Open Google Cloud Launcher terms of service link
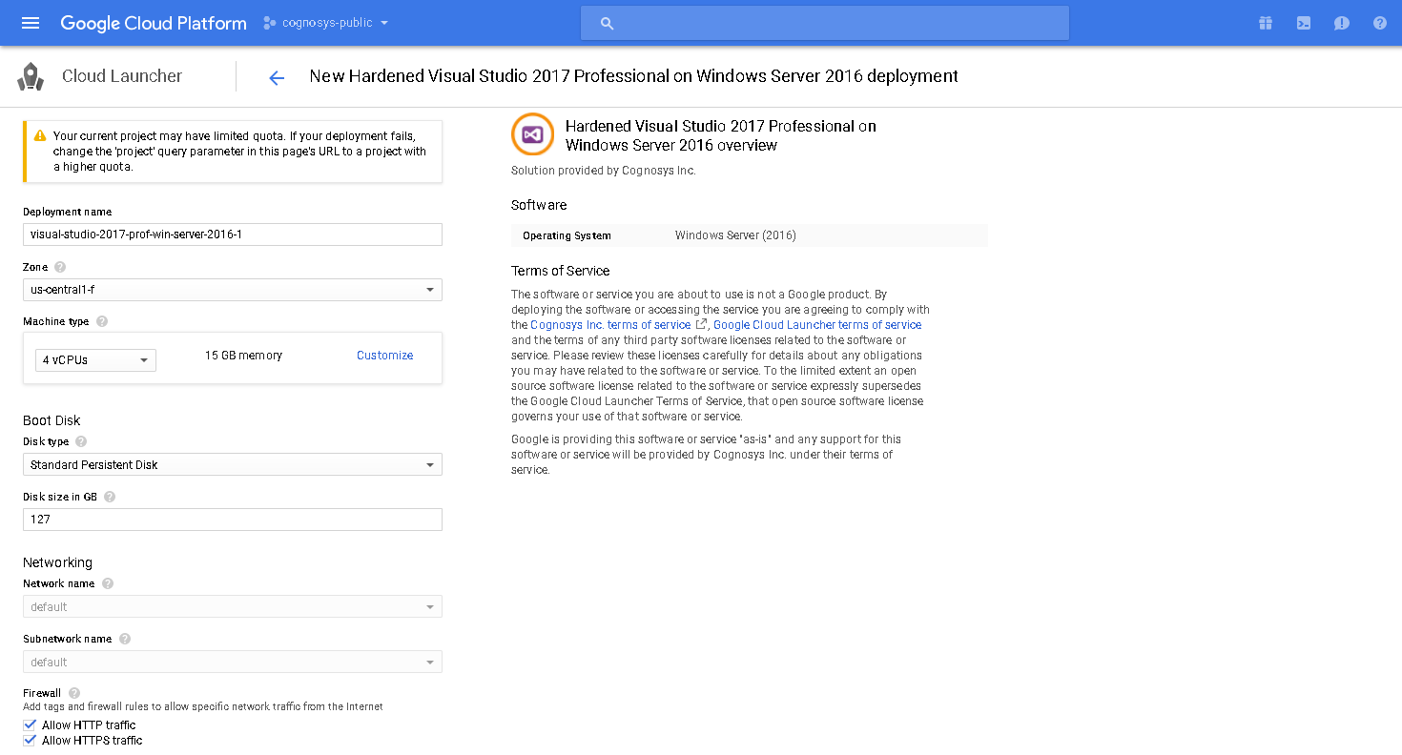The width and height of the screenshot is (1402, 755). (x=817, y=325)
